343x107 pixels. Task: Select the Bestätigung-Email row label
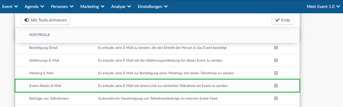(43, 48)
